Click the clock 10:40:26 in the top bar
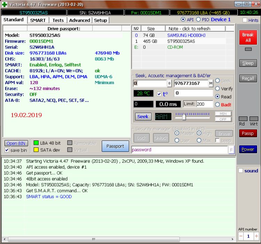Viewport: 261px width, 244px height. pyautogui.click(x=249, y=13)
